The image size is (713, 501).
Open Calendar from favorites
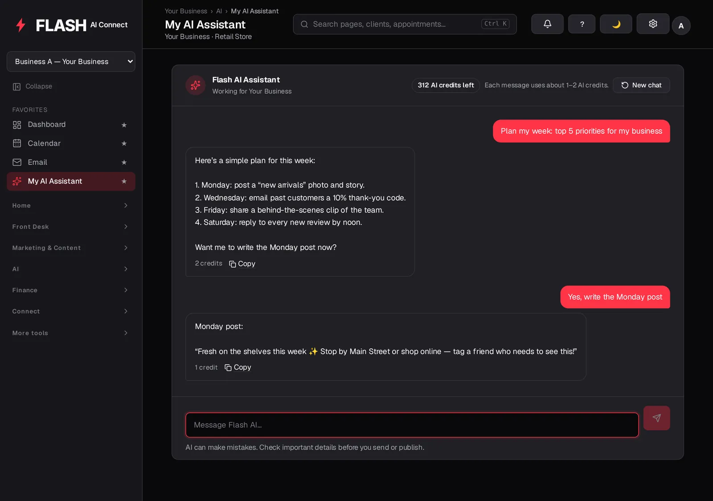[x=71, y=143]
